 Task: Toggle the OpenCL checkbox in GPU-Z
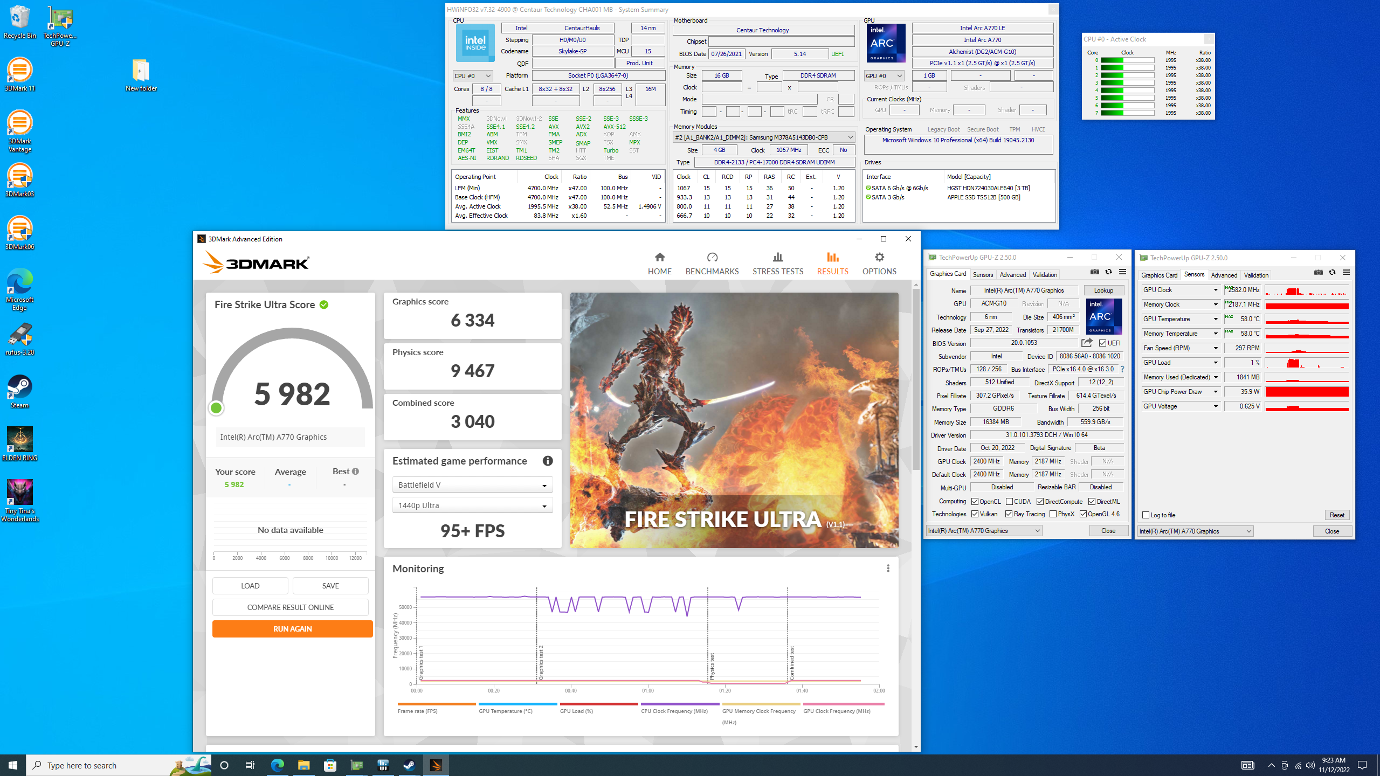[975, 501]
